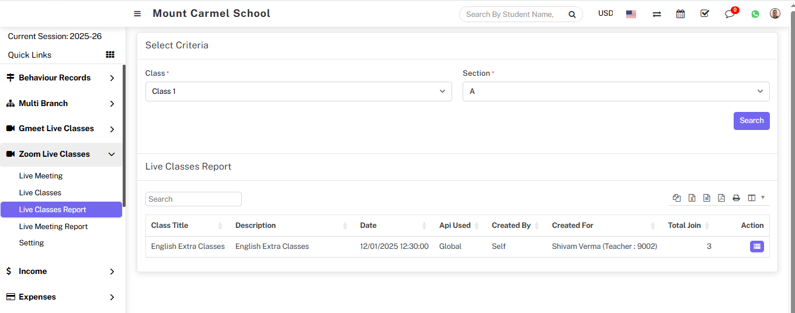The height and width of the screenshot is (313, 795).
Task: Sort by Date column
Action: pos(394,226)
